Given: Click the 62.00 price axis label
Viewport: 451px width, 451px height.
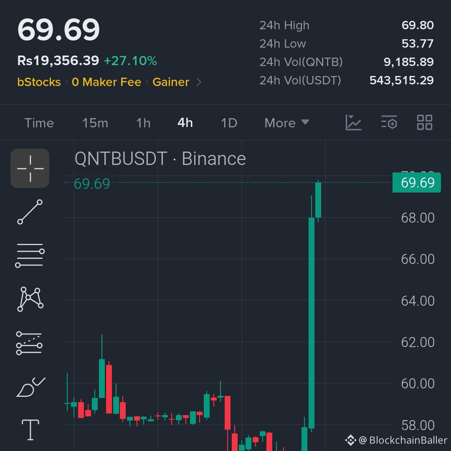Looking at the screenshot, I should pos(418,342).
